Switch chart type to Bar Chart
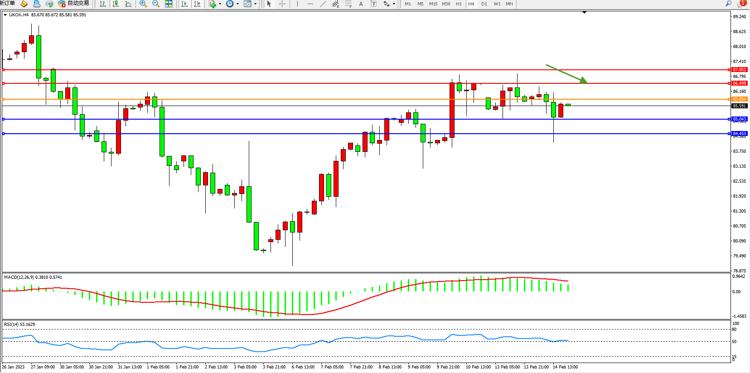 point(103,4)
